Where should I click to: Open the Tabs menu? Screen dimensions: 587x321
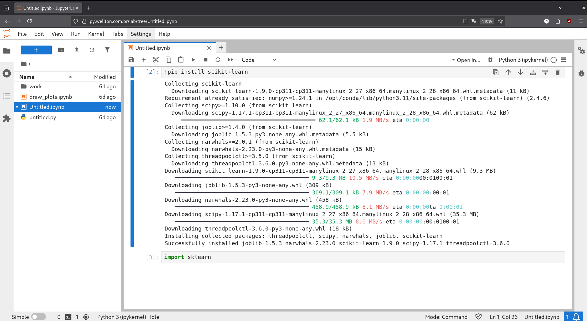(117, 34)
